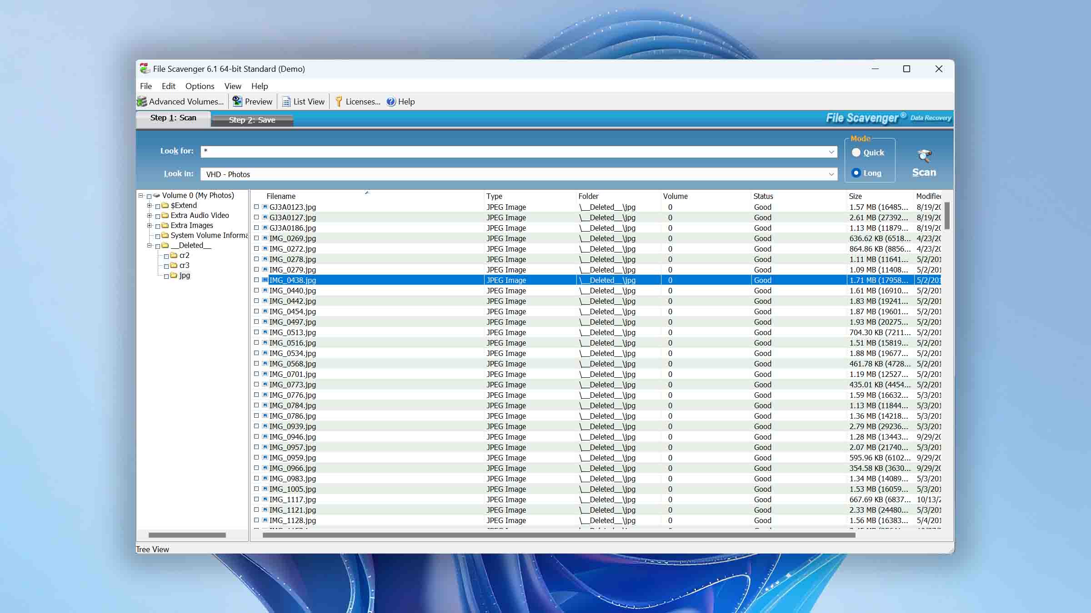Expand the $Extend tree node
Image resolution: width=1091 pixels, height=613 pixels.
pos(150,206)
